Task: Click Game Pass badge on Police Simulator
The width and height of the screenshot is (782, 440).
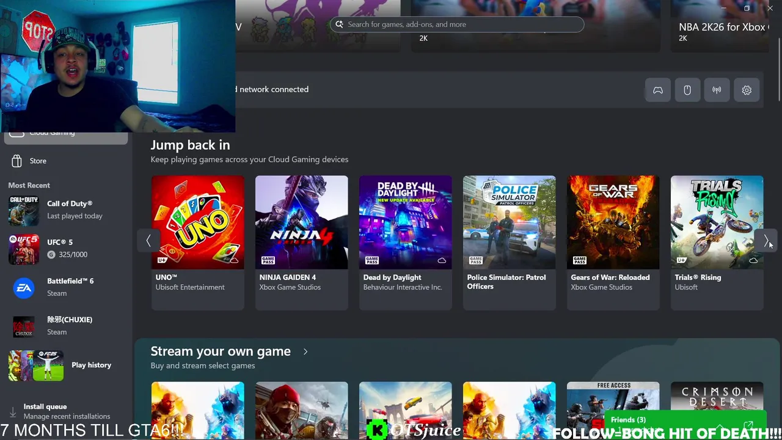Action: 475,260
